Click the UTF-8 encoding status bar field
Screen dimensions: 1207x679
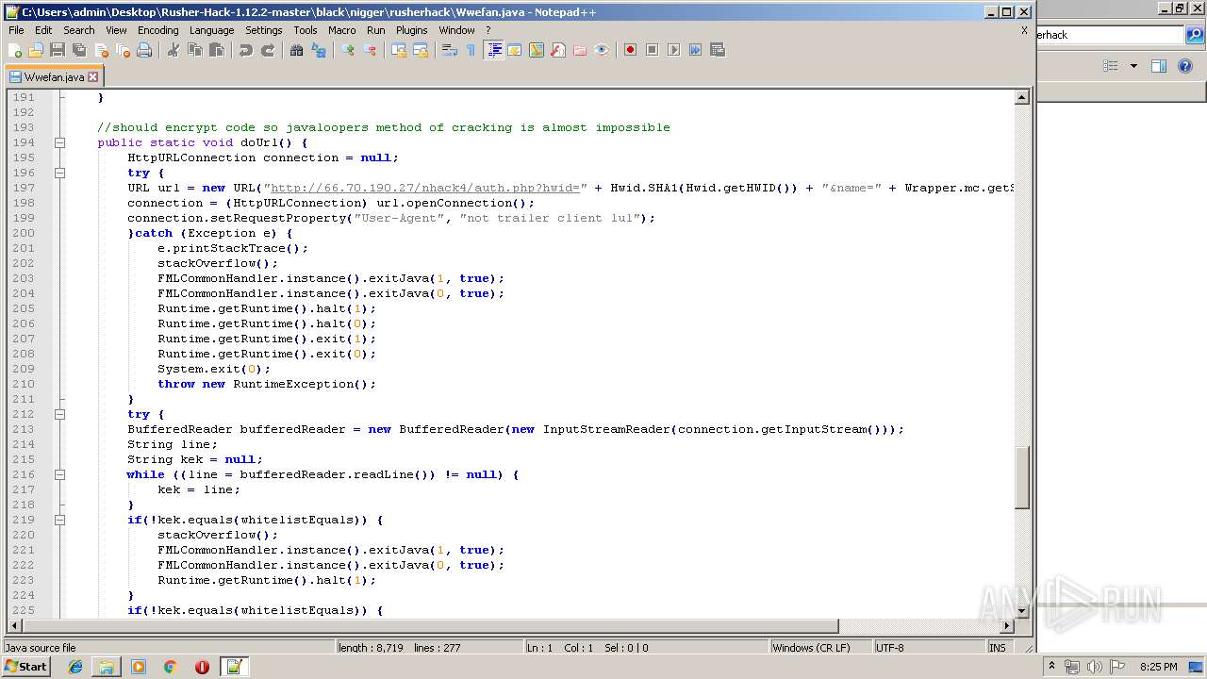pos(929,648)
